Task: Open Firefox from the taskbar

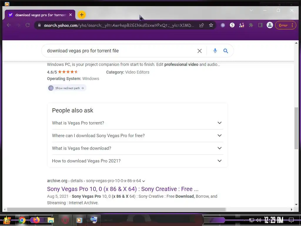Action: 36,220
